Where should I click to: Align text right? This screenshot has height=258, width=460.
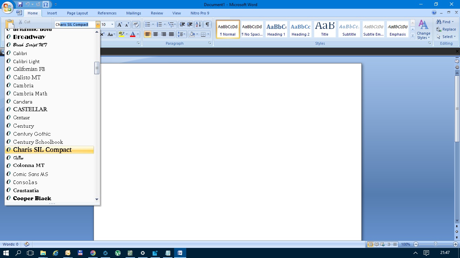(x=163, y=34)
